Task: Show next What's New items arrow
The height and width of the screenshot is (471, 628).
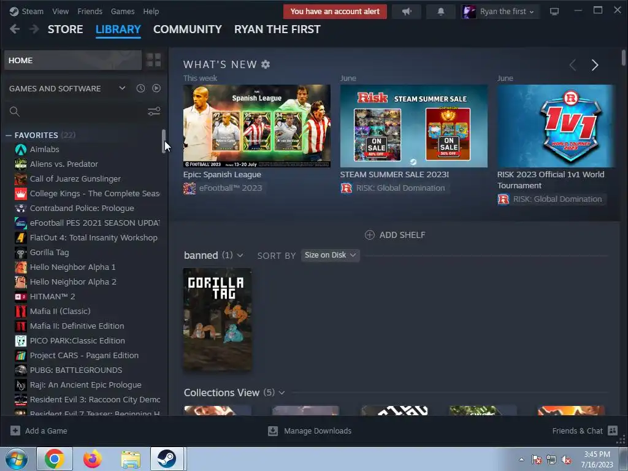Action: [595, 65]
